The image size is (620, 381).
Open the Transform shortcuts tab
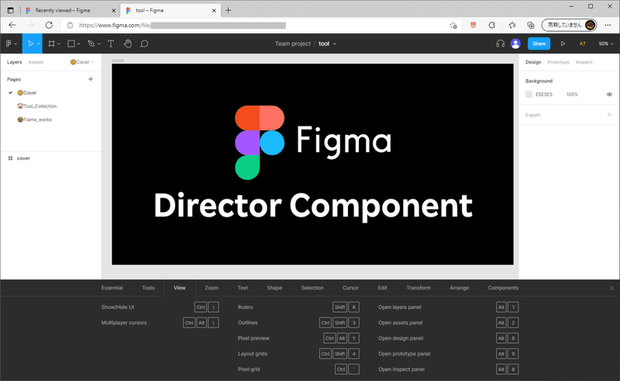click(418, 288)
